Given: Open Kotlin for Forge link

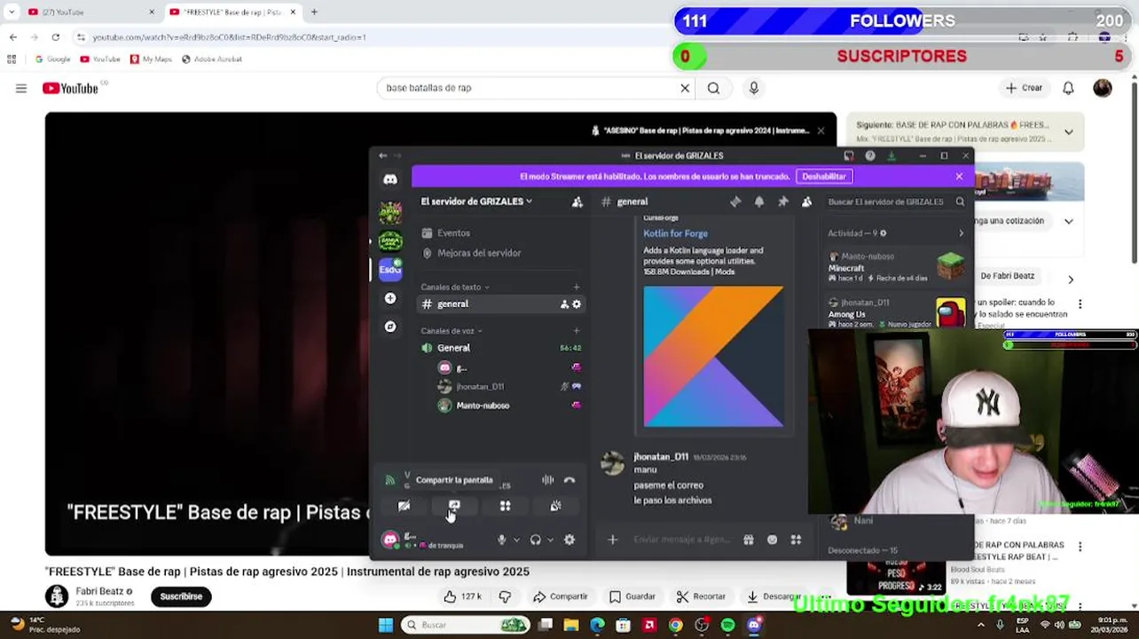Looking at the screenshot, I should coord(675,233).
